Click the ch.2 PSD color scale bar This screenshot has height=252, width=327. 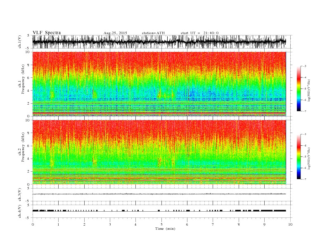[299, 157]
